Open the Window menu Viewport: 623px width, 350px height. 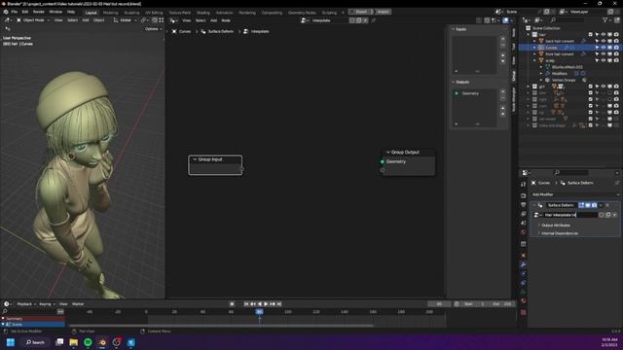point(55,12)
